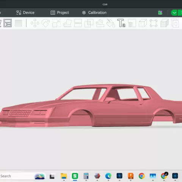The width and height of the screenshot is (182, 182).
Task: Click the blue photo app taskbar icon
Action: coord(153,176)
